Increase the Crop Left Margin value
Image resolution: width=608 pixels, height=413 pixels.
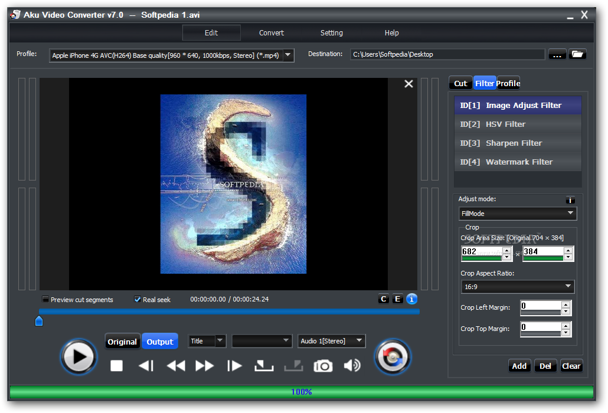565,305
